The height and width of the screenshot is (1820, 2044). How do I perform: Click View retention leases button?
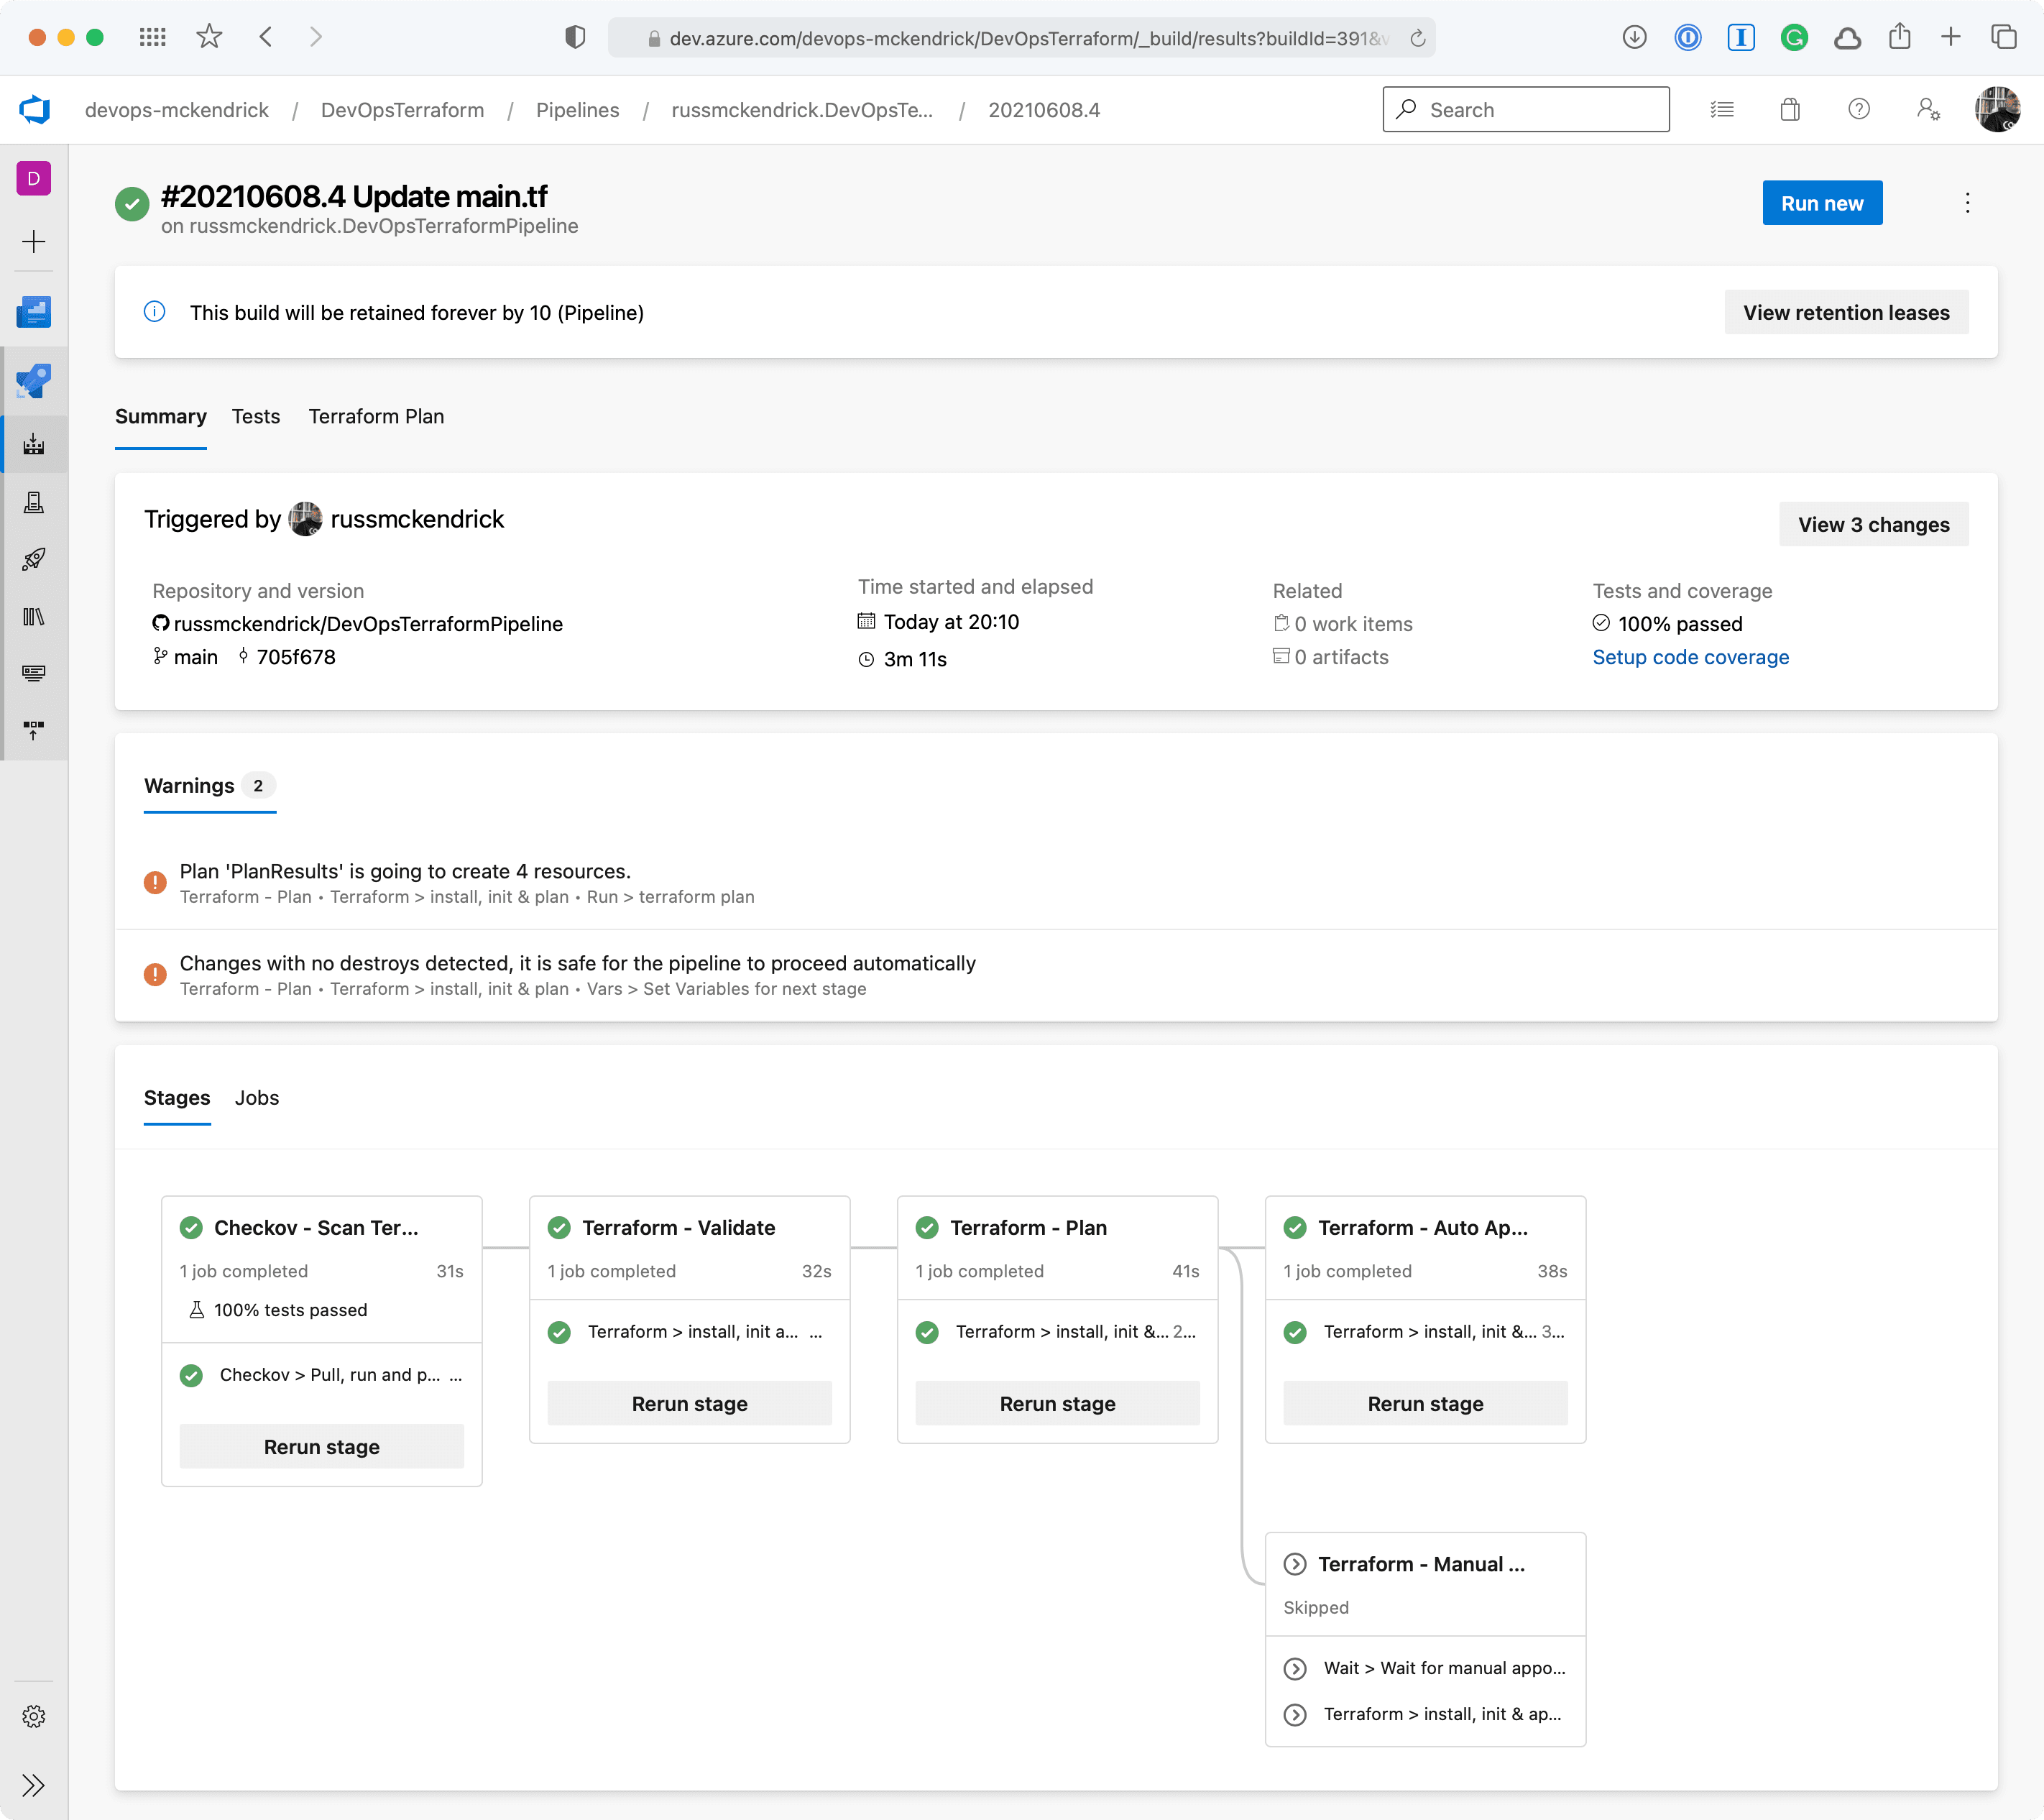click(1845, 312)
